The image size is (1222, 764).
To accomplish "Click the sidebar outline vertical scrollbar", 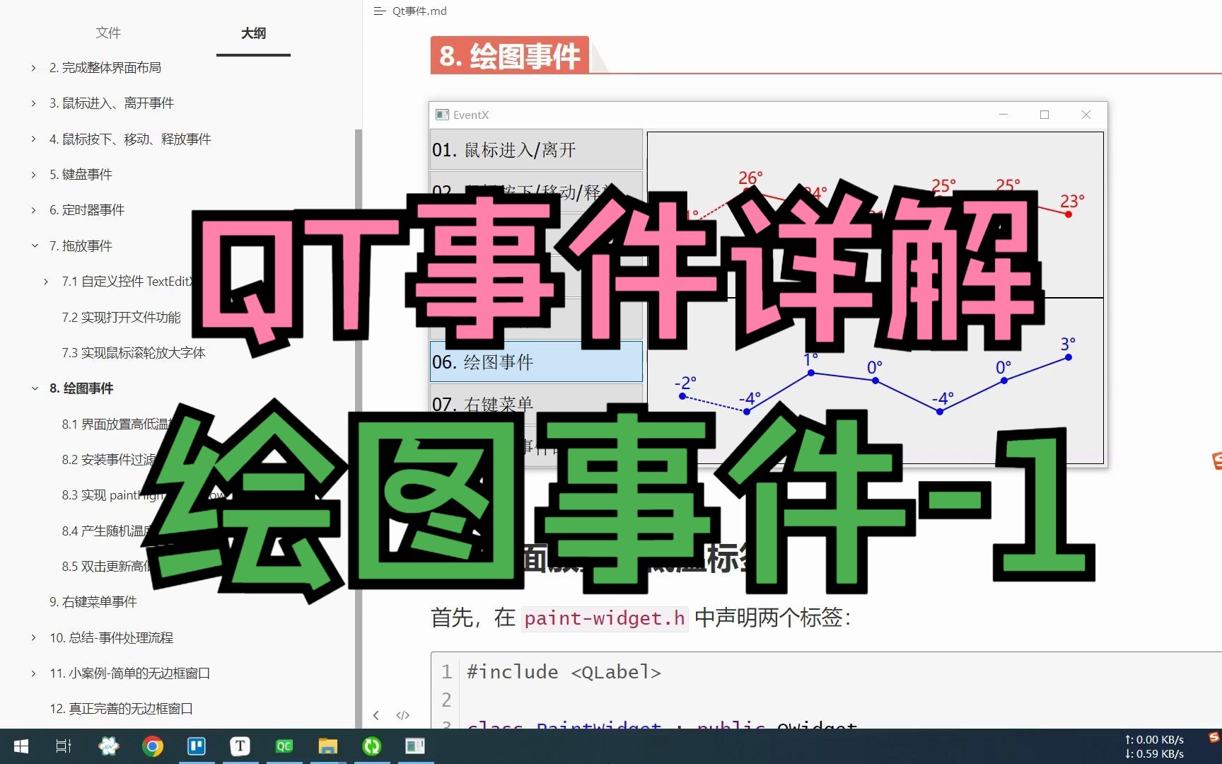I will click(359, 429).
